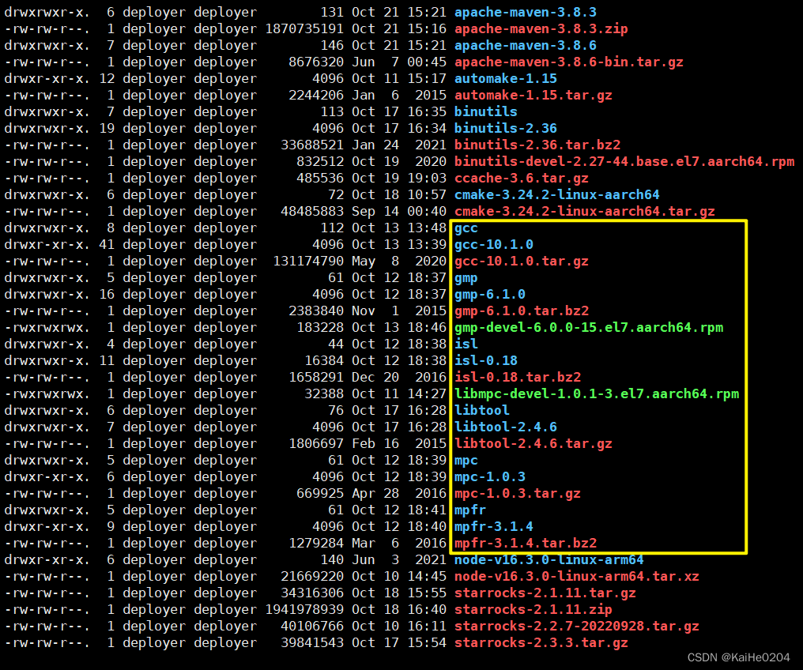Click the file size 33688521
The height and width of the screenshot is (670, 803).
[x=312, y=145]
